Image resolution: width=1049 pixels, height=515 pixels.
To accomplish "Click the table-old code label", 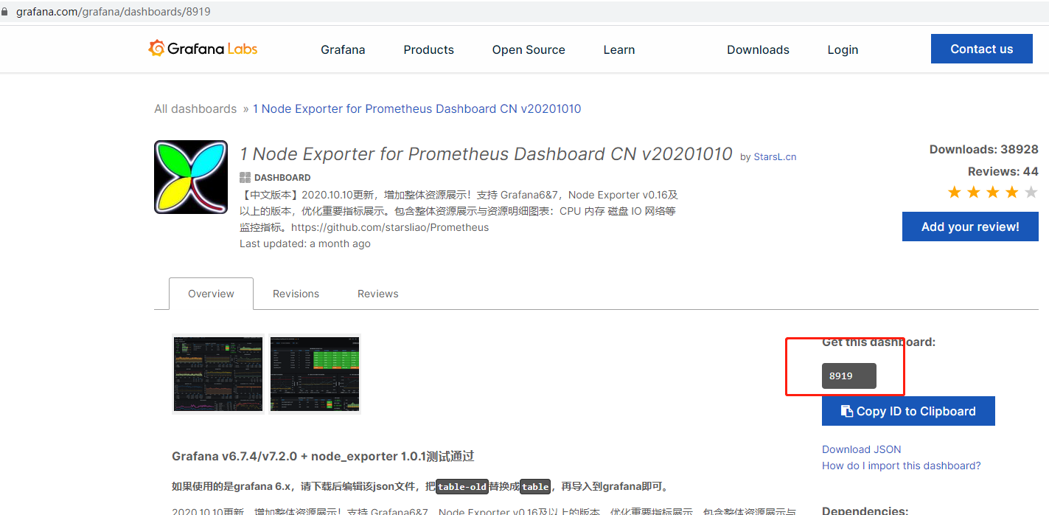I will (x=462, y=487).
